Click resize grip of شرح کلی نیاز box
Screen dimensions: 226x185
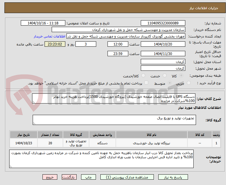coord(34,102)
